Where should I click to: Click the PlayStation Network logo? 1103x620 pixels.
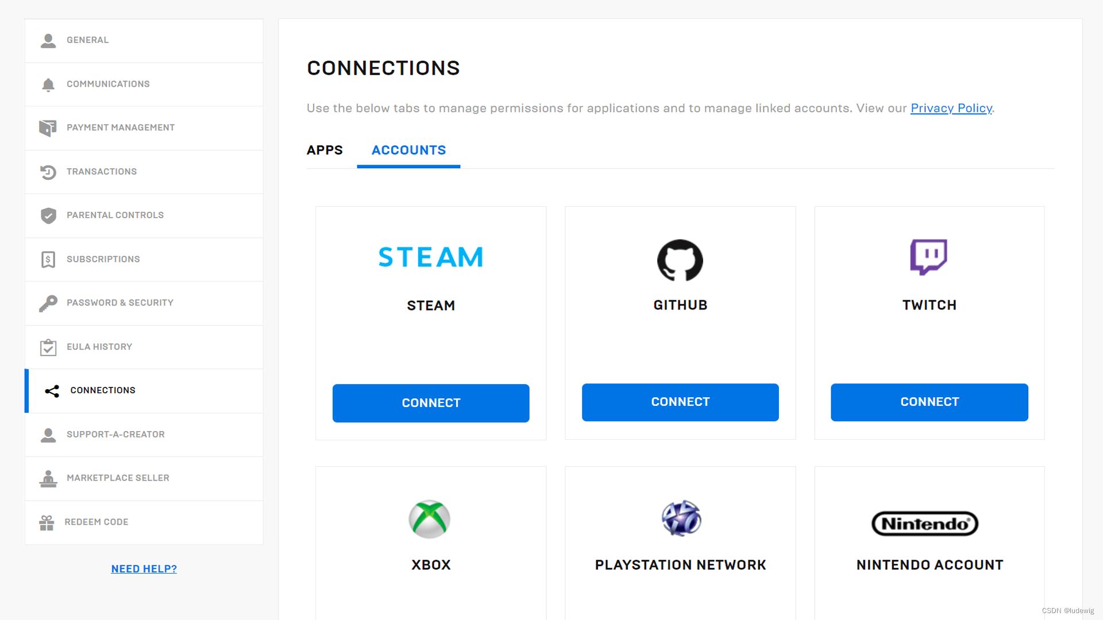point(681,518)
